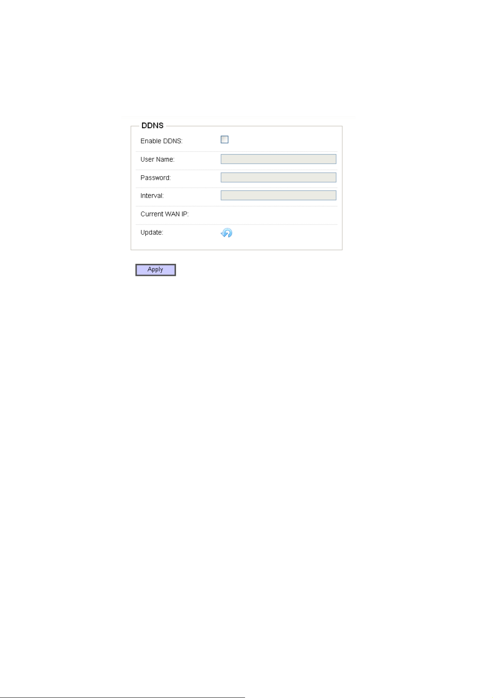Image resolution: width=493 pixels, height=698 pixels.
Task: Click the "Password:" label
Action: pos(156,178)
